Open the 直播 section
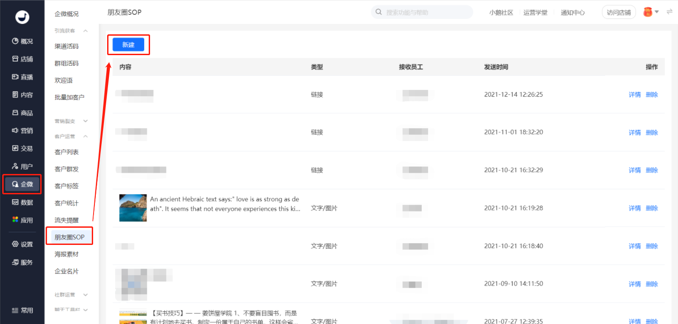The width and height of the screenshot is (678, 324). pyautogui.click(x=22, y=77)
